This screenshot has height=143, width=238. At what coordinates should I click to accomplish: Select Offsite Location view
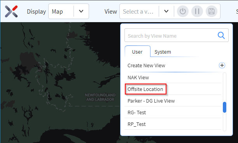tap(173, 89)
